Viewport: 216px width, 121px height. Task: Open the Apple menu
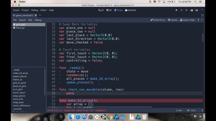tap(15, 2)
